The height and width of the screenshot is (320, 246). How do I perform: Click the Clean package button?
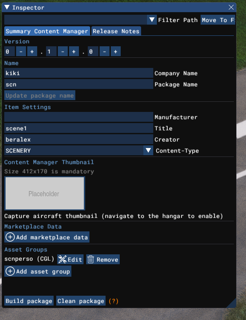tap(81, 301)
